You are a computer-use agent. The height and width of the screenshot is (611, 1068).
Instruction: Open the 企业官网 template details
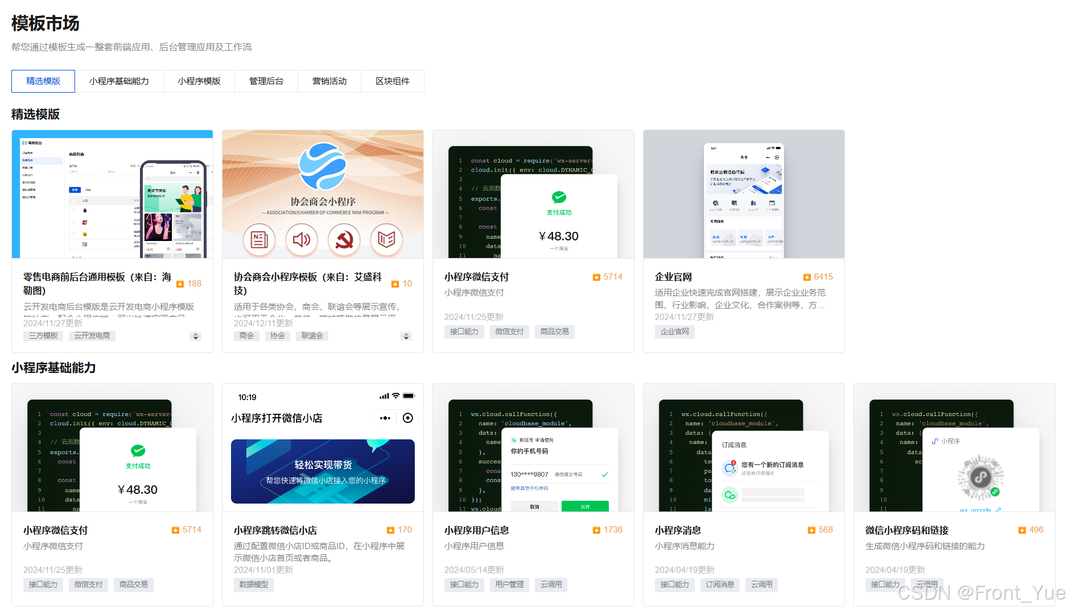pos(674,277)
